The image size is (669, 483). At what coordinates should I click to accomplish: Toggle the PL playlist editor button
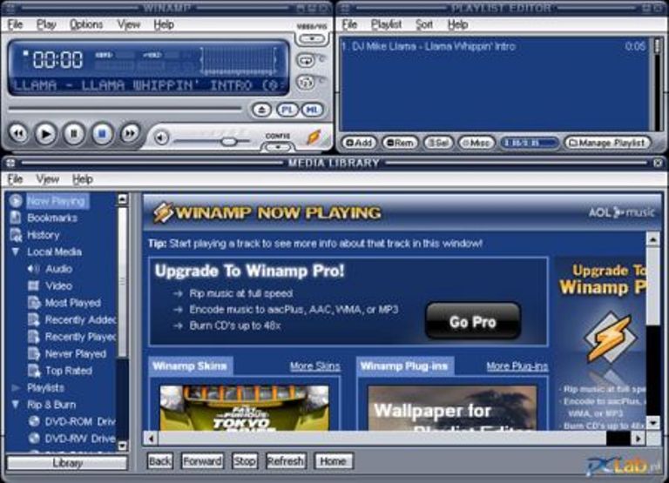pyautogui.click(x=287, y=110)
